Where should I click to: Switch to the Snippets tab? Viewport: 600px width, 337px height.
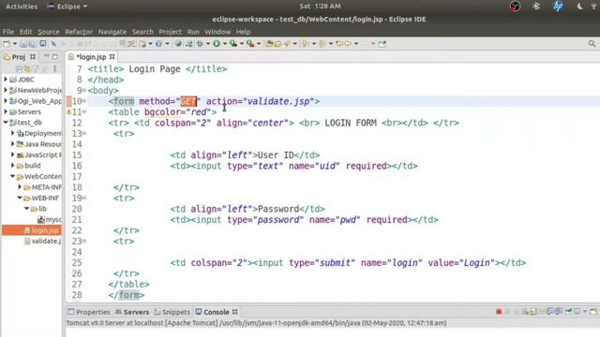pos(172,312)
